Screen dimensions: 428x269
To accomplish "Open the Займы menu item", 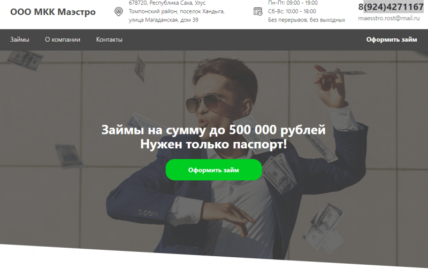I will pos(20,39).
